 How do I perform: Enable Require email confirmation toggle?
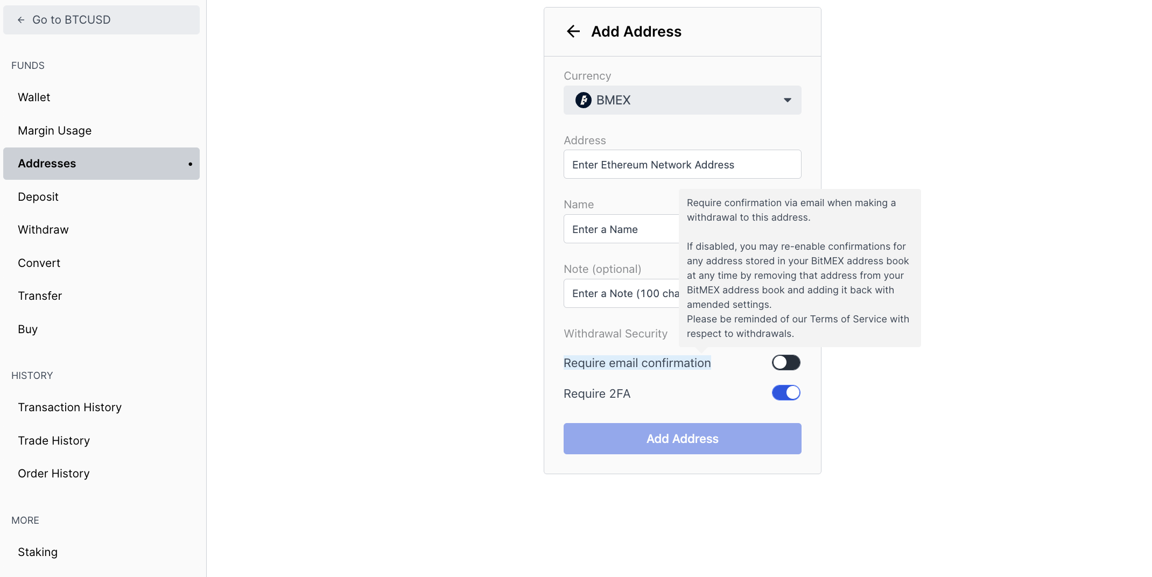tap(786, 362)
